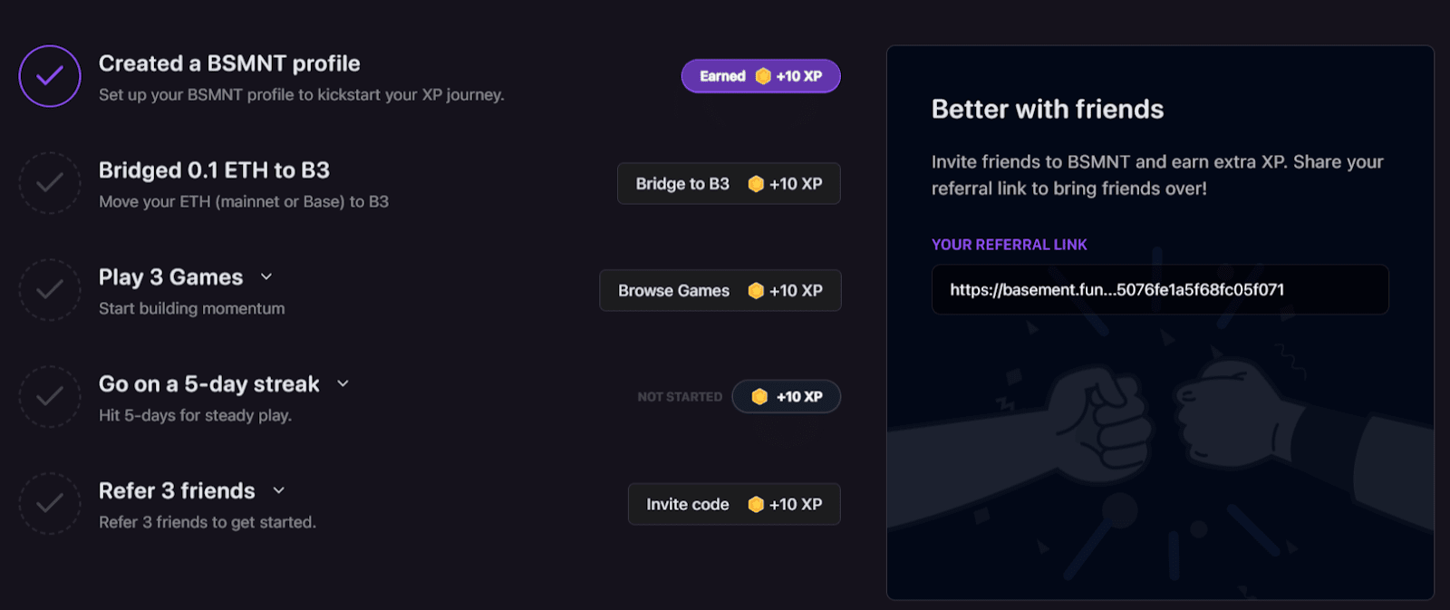Click the checkmark circle for 5-day streak
This screenshot has height=610, width=1450.
(x=50, y=397)
